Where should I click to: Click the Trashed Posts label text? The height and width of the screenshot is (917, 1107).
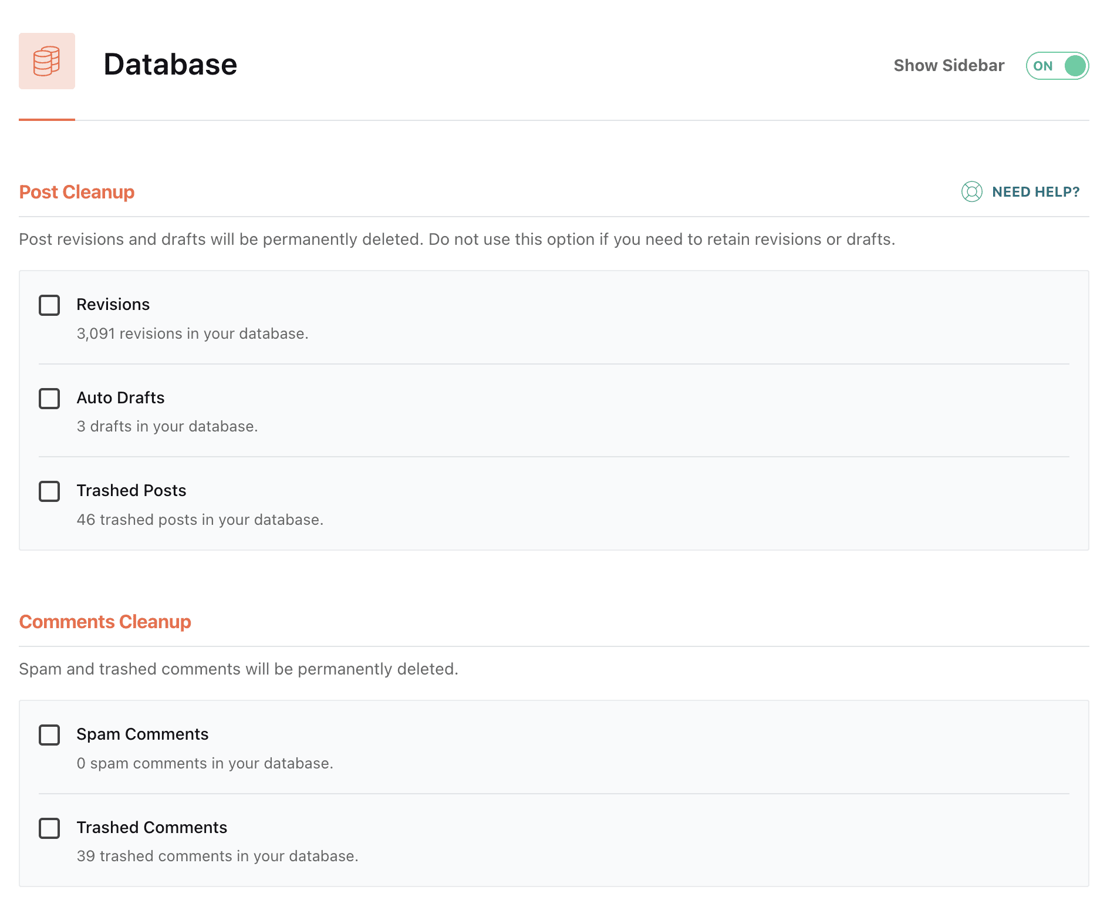click(x=131, y=491)
